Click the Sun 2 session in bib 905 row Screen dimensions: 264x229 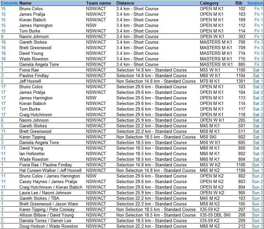coord(257,193)
